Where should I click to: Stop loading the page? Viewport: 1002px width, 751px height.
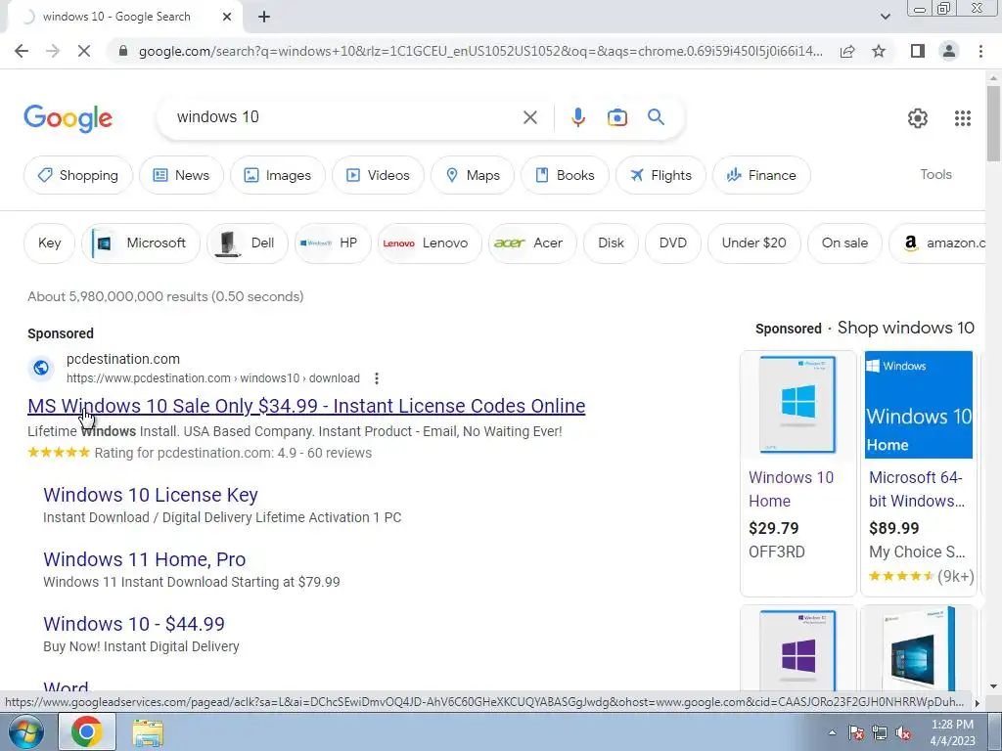(x=84, y=51)
